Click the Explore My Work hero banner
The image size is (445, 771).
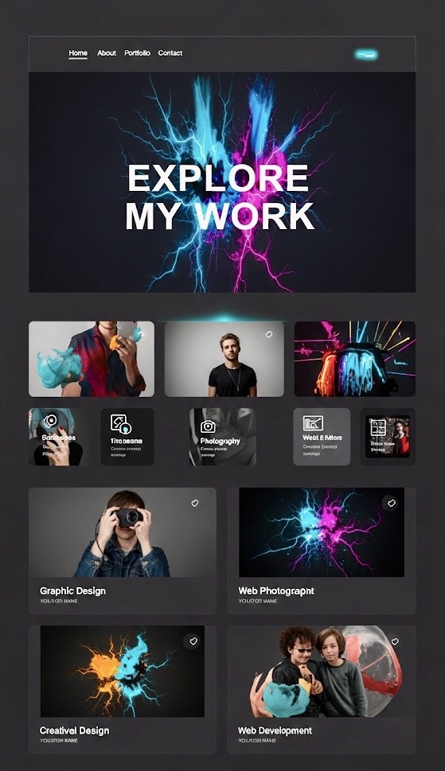click(x=222, y=182)
